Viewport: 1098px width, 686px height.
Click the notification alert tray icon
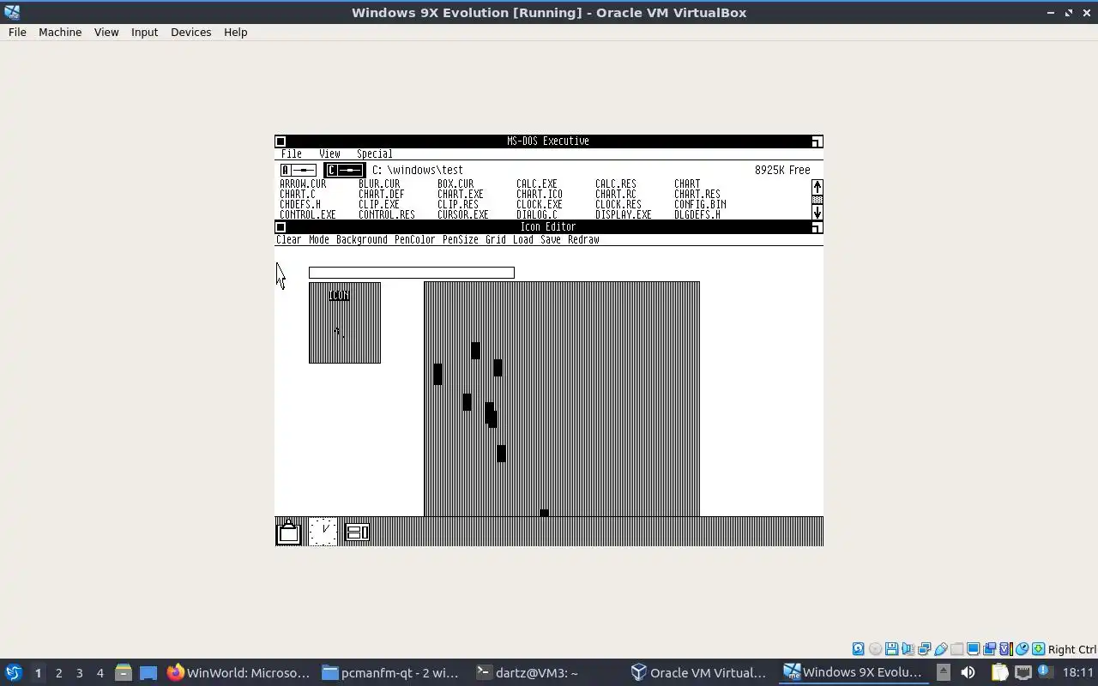point(1044,672)
